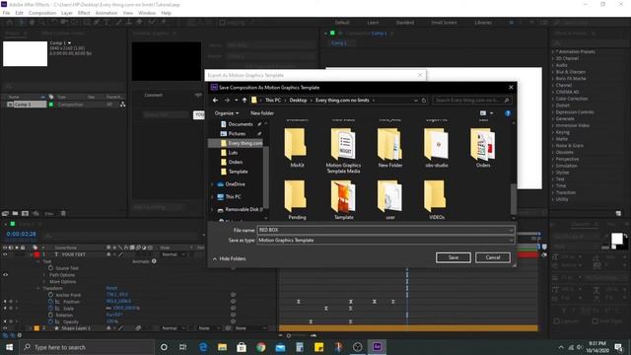Viewport: 631px width, 355px height.
Task: Open the view options dropdown arrow
Action: pyautogui.click(x=491, y=113)
